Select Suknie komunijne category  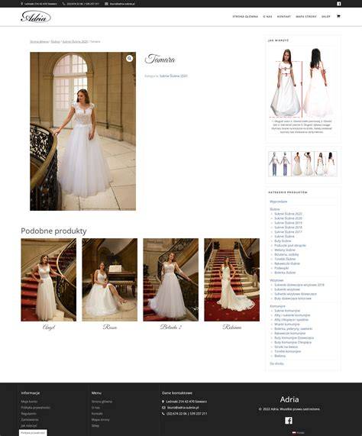point(287,311)
